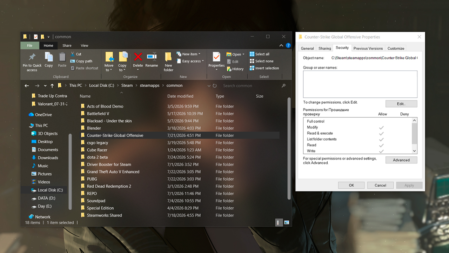Switch to the View ribbon tab
Screen dimensions: 449x253
[85, 45]
